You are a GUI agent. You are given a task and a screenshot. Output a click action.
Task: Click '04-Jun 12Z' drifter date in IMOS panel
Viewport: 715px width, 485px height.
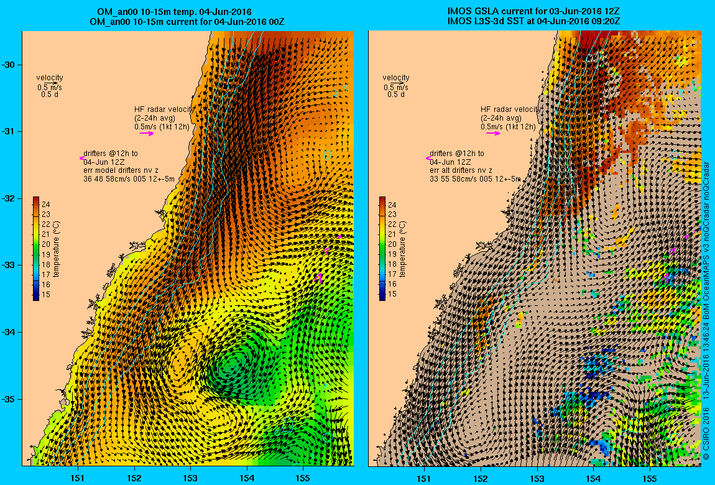click(x=450, y=162)
